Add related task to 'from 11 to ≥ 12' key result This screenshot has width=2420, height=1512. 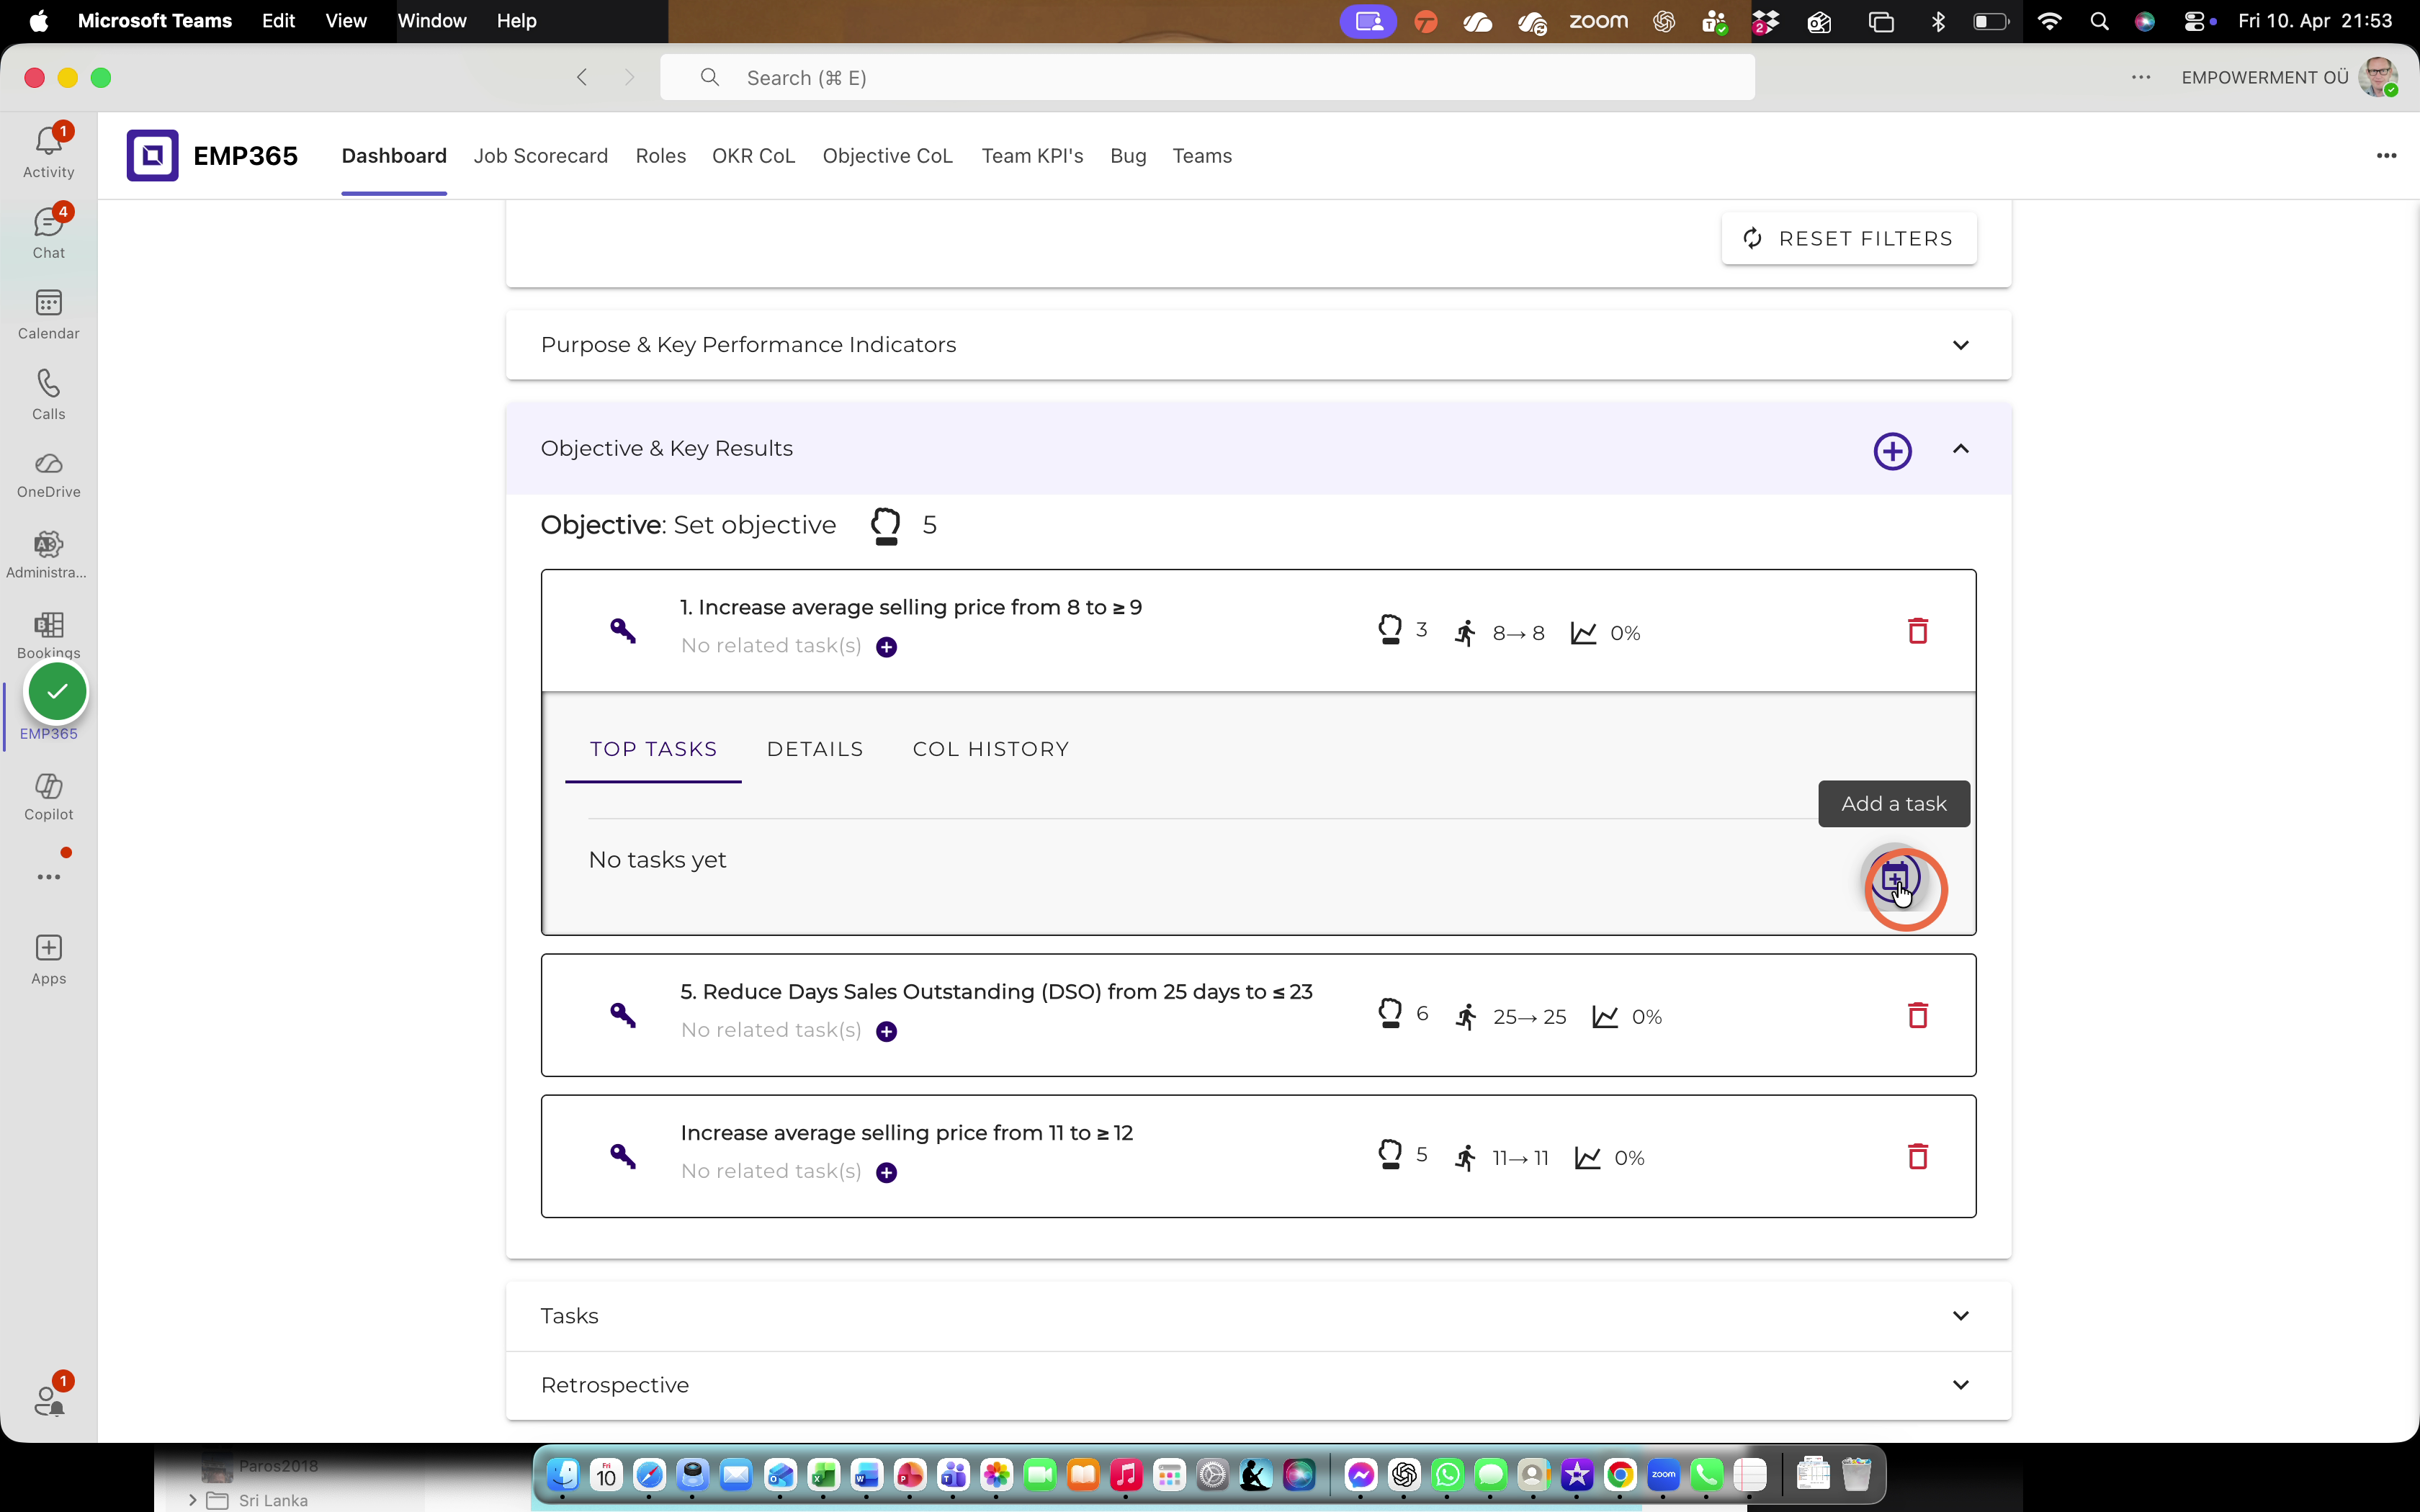tap(886, 1172)
